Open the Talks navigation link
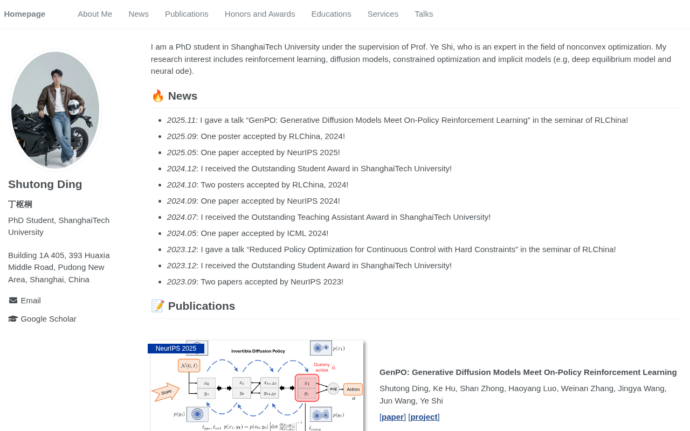The image size is (690, 431). point(424,14)
